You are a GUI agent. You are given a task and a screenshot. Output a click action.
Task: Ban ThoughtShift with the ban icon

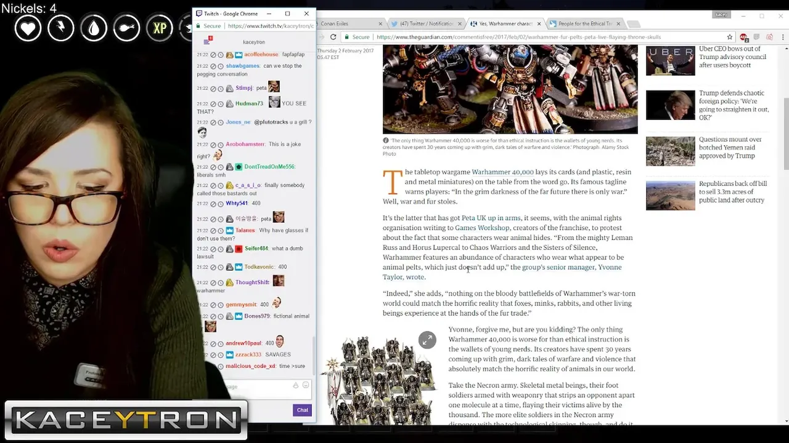213,282
